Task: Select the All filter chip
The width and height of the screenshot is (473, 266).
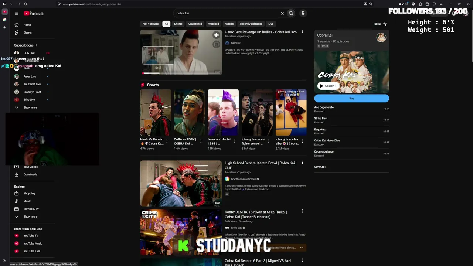Action: tap(166, 24)
